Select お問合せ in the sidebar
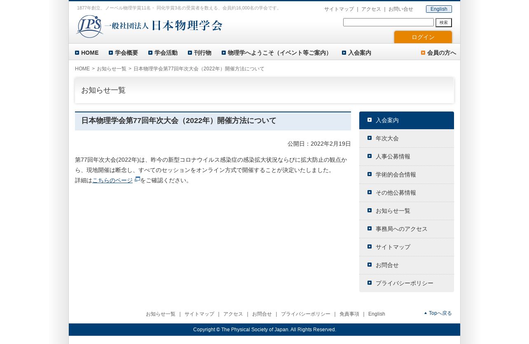The width and height of the screenshot is (529, 344). coord(407,265)
